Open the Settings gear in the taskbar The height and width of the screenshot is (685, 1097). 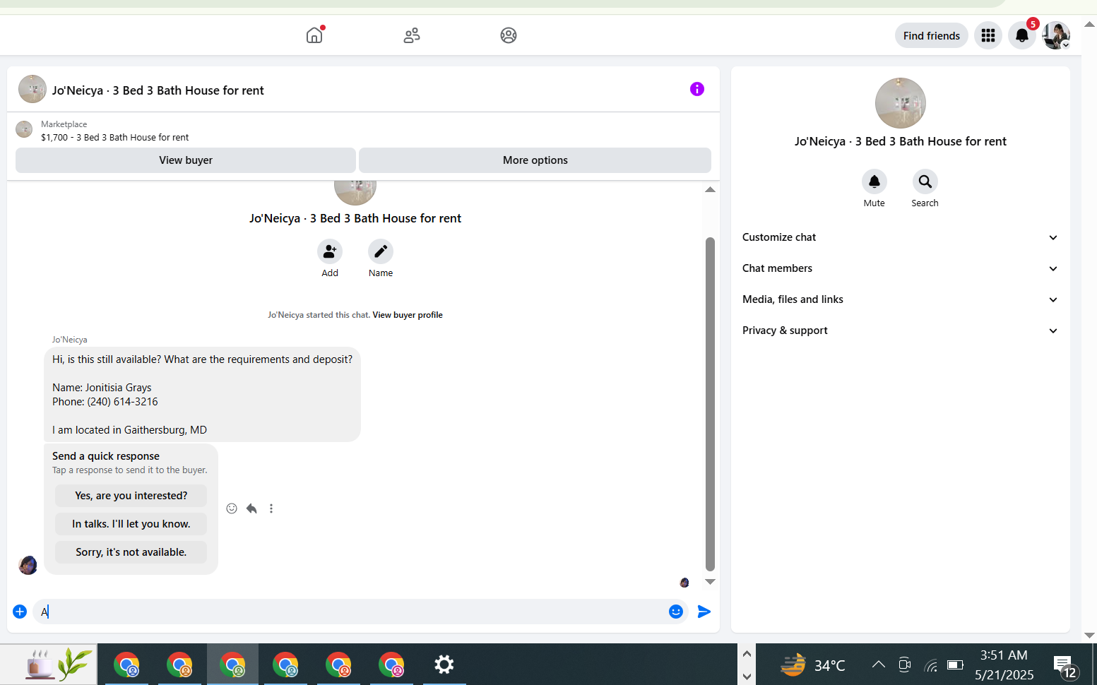444,665
